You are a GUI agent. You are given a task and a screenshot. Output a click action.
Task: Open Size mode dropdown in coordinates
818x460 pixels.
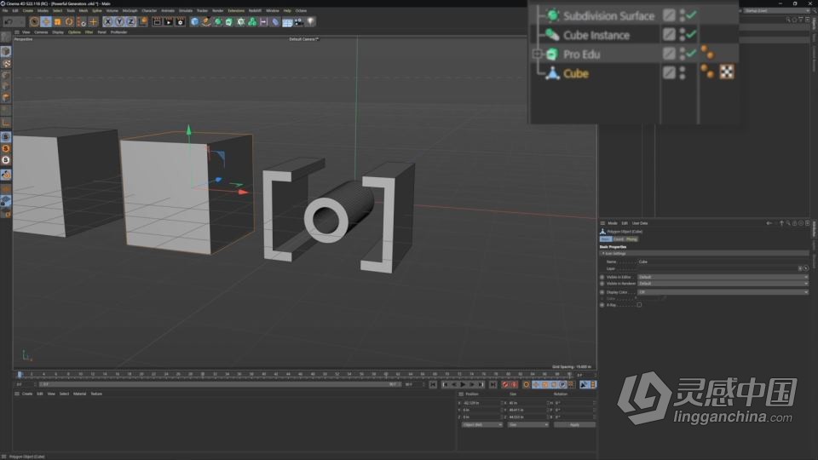pos(528,424)
